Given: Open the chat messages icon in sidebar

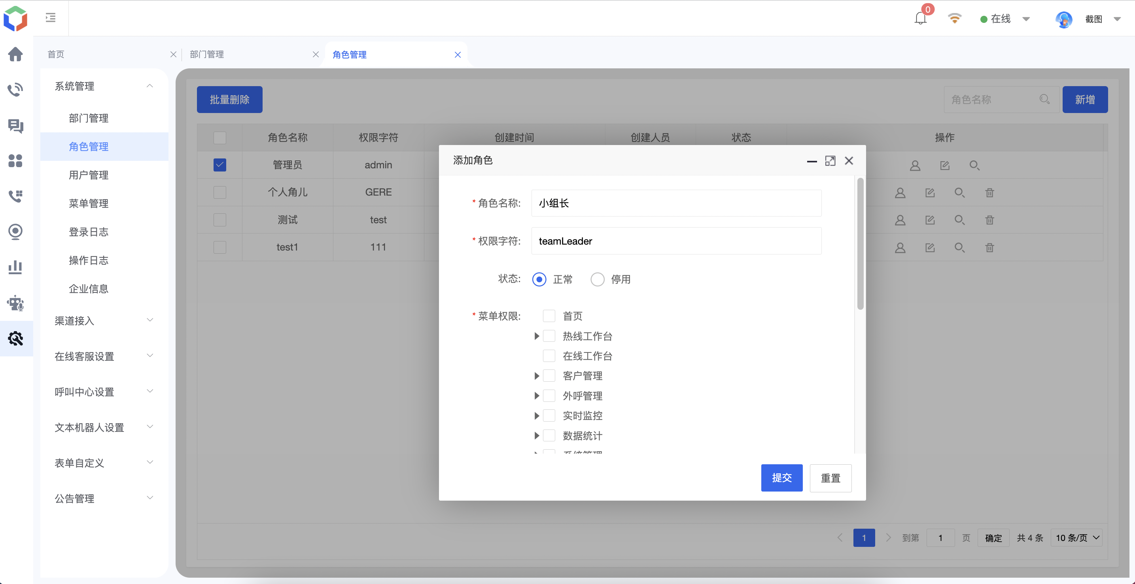Looking at the screenshot, I should pyautogui.click(x=15, y=126).
